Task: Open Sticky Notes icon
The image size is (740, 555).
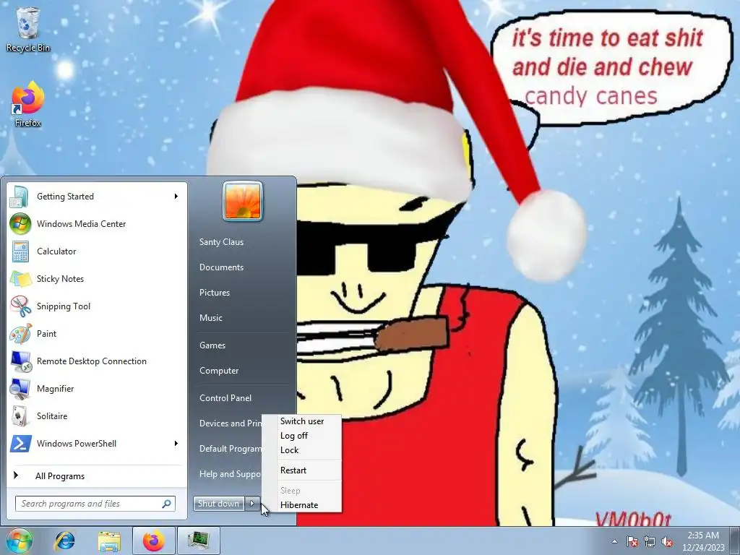Action: tap(20, 279)
